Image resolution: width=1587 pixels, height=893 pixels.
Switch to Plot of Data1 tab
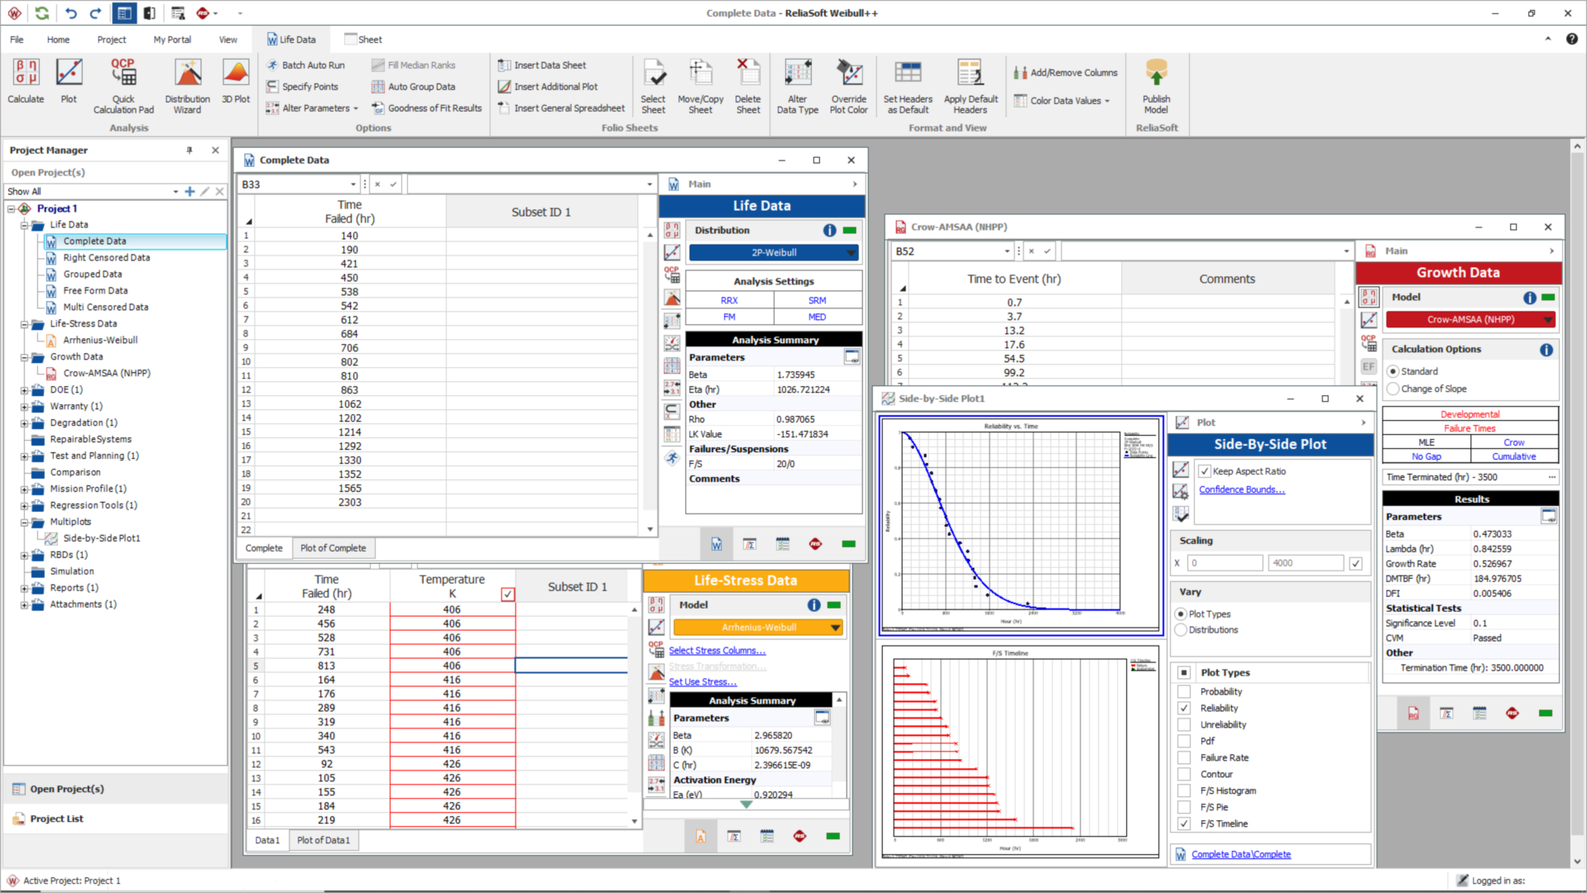coord(324,840)
